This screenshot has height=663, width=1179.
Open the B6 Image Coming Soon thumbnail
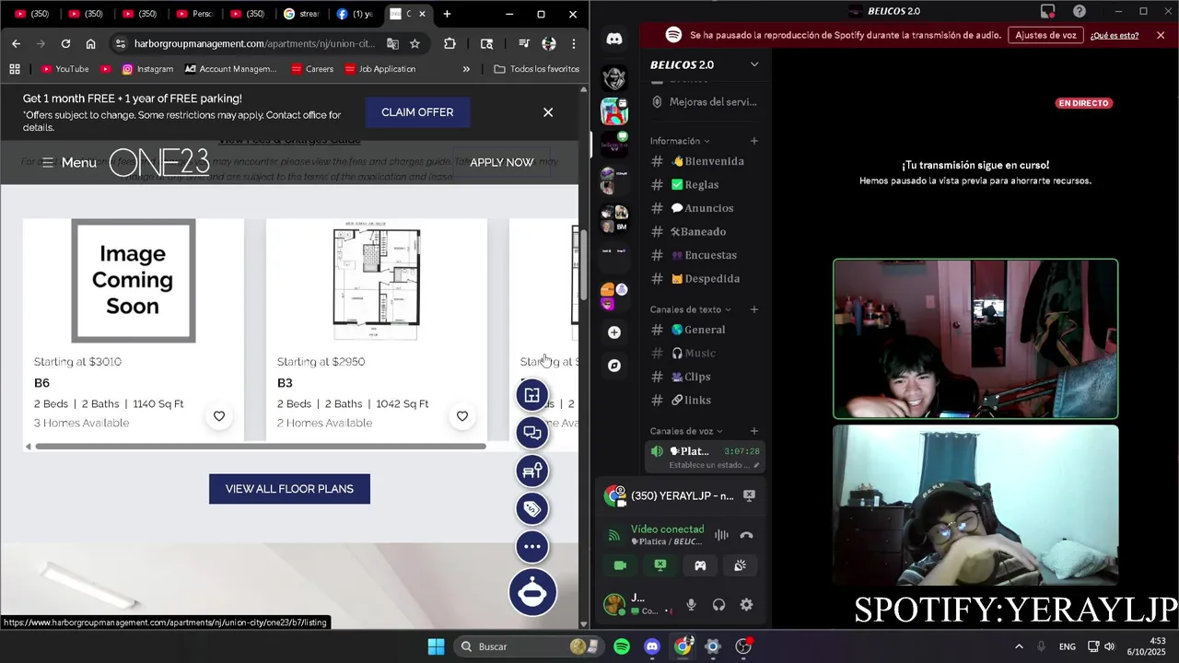(134, 281)
